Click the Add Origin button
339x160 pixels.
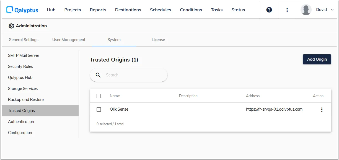pos(317,59)
